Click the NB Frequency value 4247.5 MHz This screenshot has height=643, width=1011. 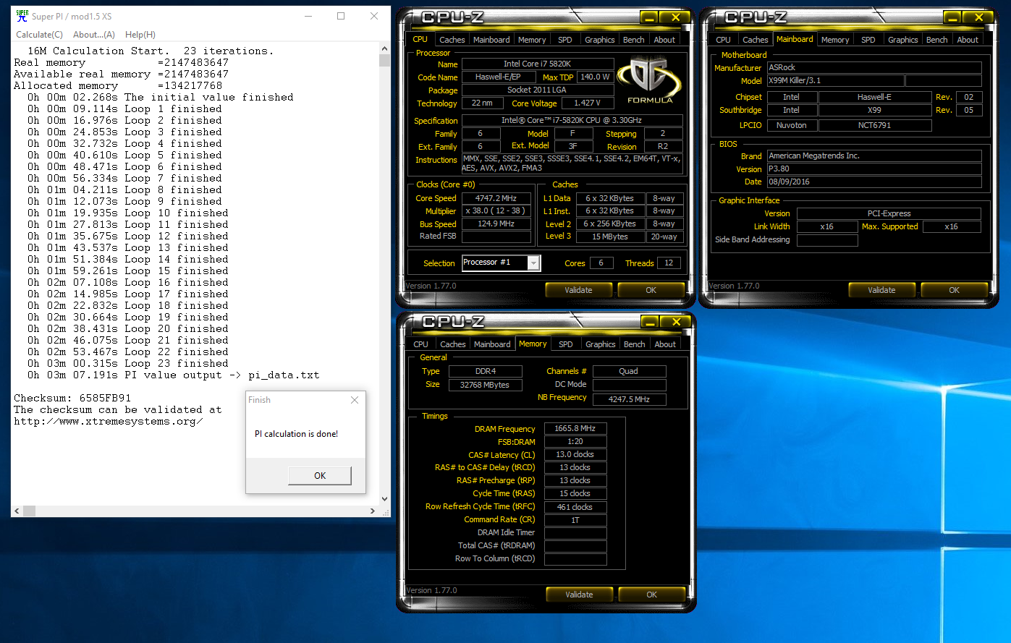(629, 399)
